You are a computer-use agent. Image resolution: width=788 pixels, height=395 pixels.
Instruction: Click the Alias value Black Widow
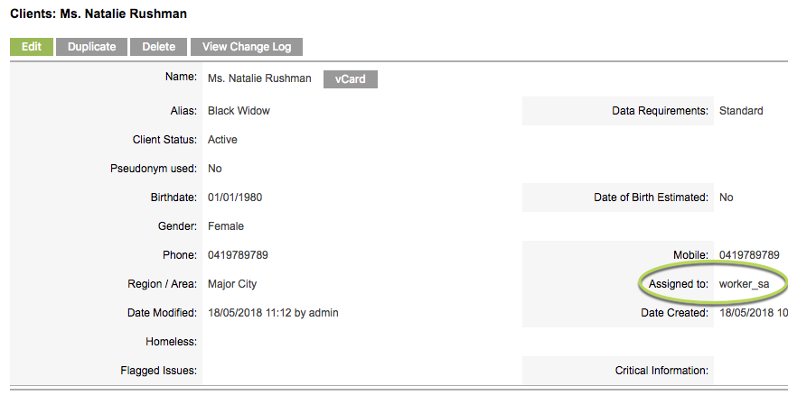pos(239,111)
